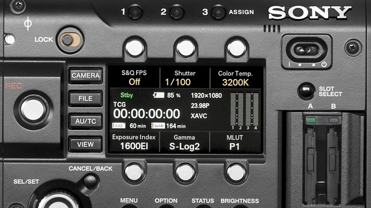The height and width of the screenshot is (208, 371).
Task: Click the OPTION label
Action: pyautogui.click(x=166, y=201)
